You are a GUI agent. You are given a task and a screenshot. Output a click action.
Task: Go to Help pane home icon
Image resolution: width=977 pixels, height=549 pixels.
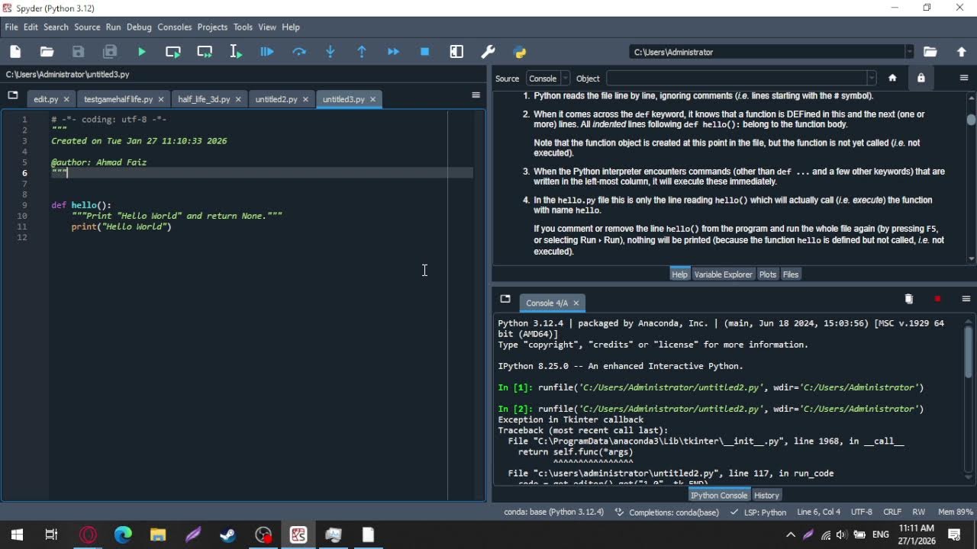pos(892,78)
